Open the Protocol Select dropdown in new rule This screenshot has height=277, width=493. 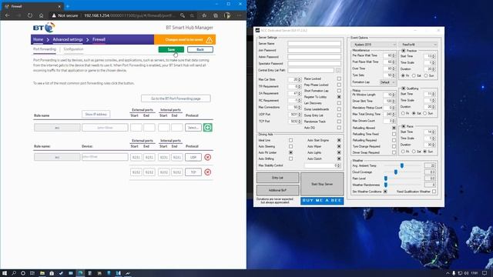pos(193,128)
